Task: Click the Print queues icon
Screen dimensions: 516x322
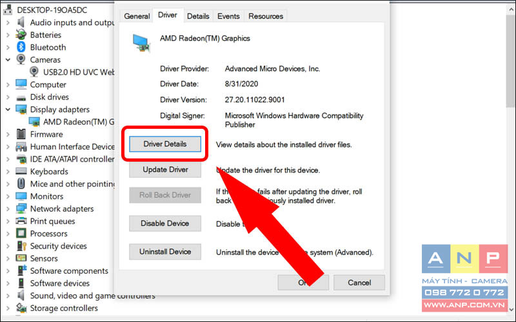Action: click(21, 221)
